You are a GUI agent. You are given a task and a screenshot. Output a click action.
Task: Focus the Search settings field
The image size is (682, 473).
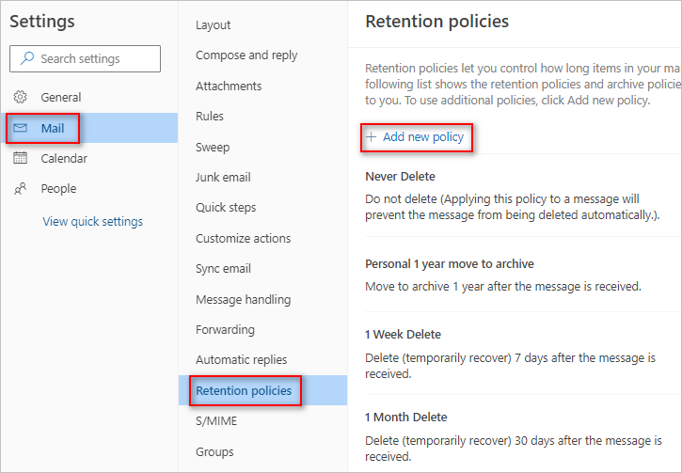tap(86, 58)
